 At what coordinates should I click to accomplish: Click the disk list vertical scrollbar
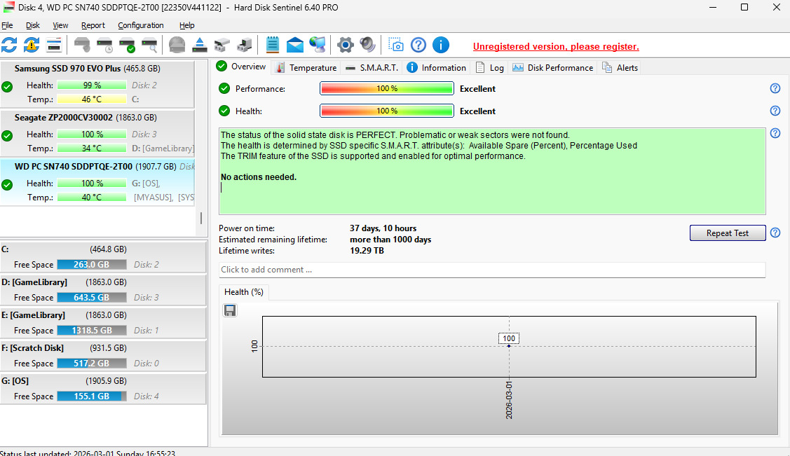tap(201, 218)
